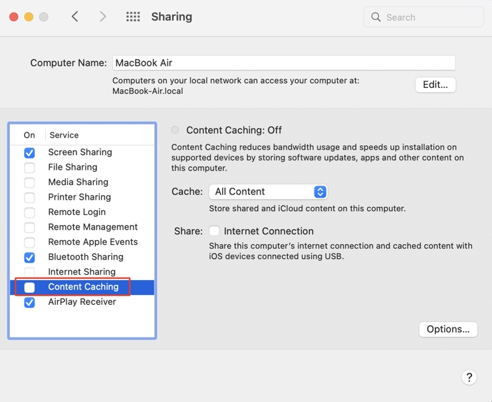Image resolution: width=492 pixels, height=402 pixels.
Task: Click the Sharing window title
Action: click(172, 17)
